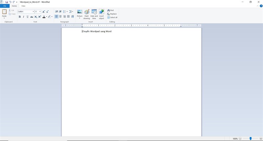
Task: Click the Save icon in quick access toolbar
Action: pos(7,2)
